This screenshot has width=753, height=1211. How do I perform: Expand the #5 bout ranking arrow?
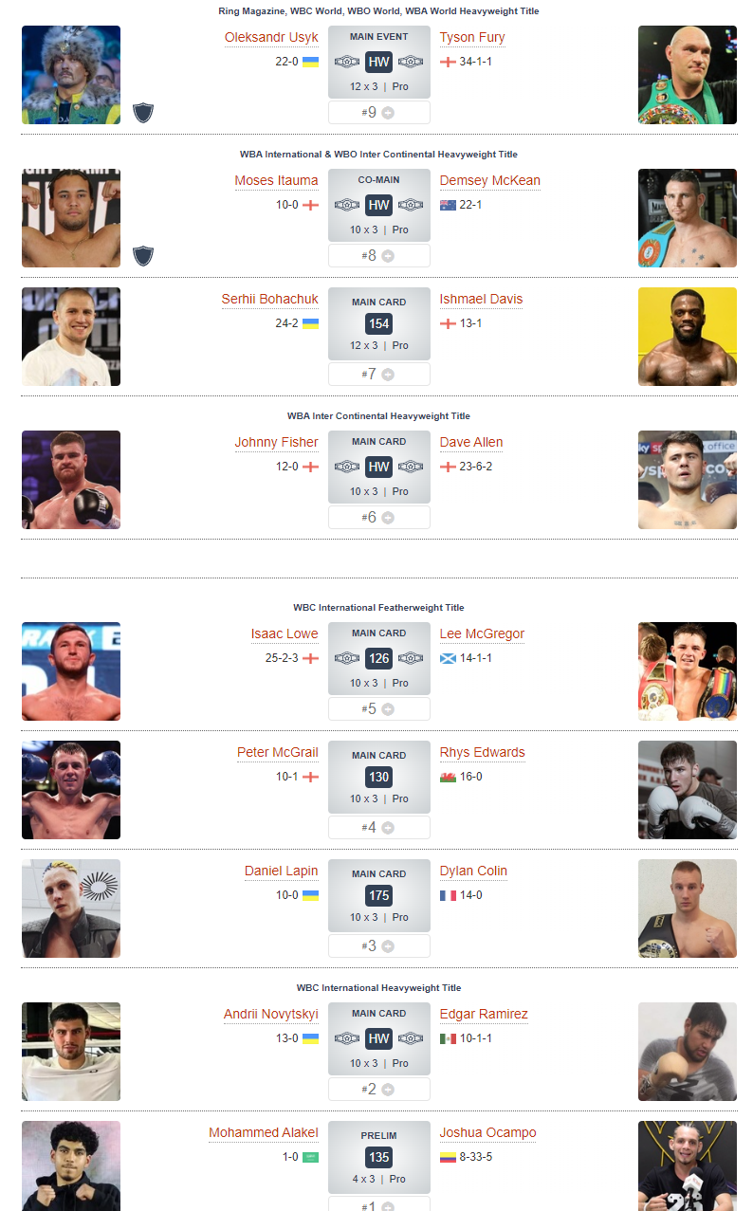click(x=388, y=709)
